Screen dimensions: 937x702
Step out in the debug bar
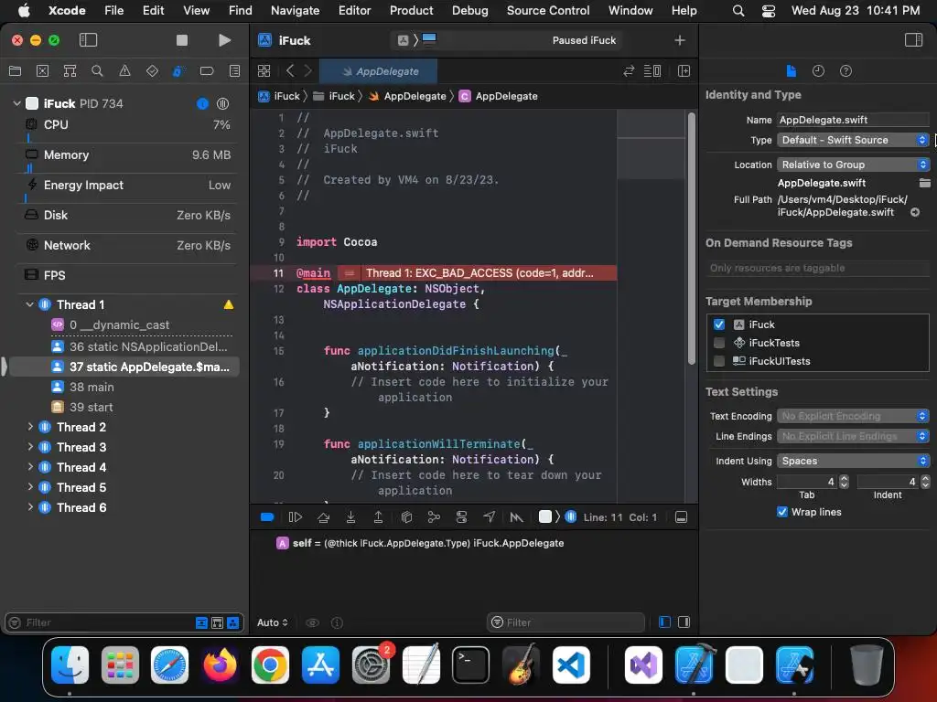(x=378, y=517)
